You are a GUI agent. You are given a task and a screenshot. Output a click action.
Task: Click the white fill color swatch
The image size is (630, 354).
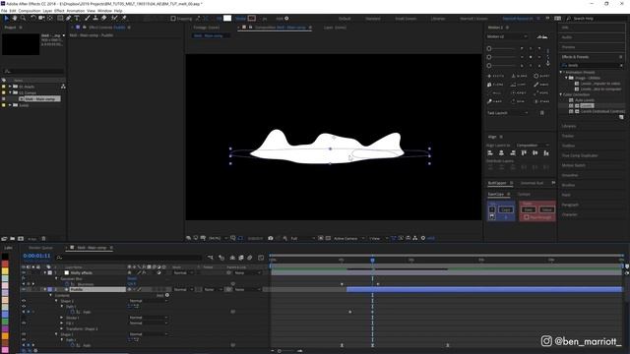[x=227, y=18]
